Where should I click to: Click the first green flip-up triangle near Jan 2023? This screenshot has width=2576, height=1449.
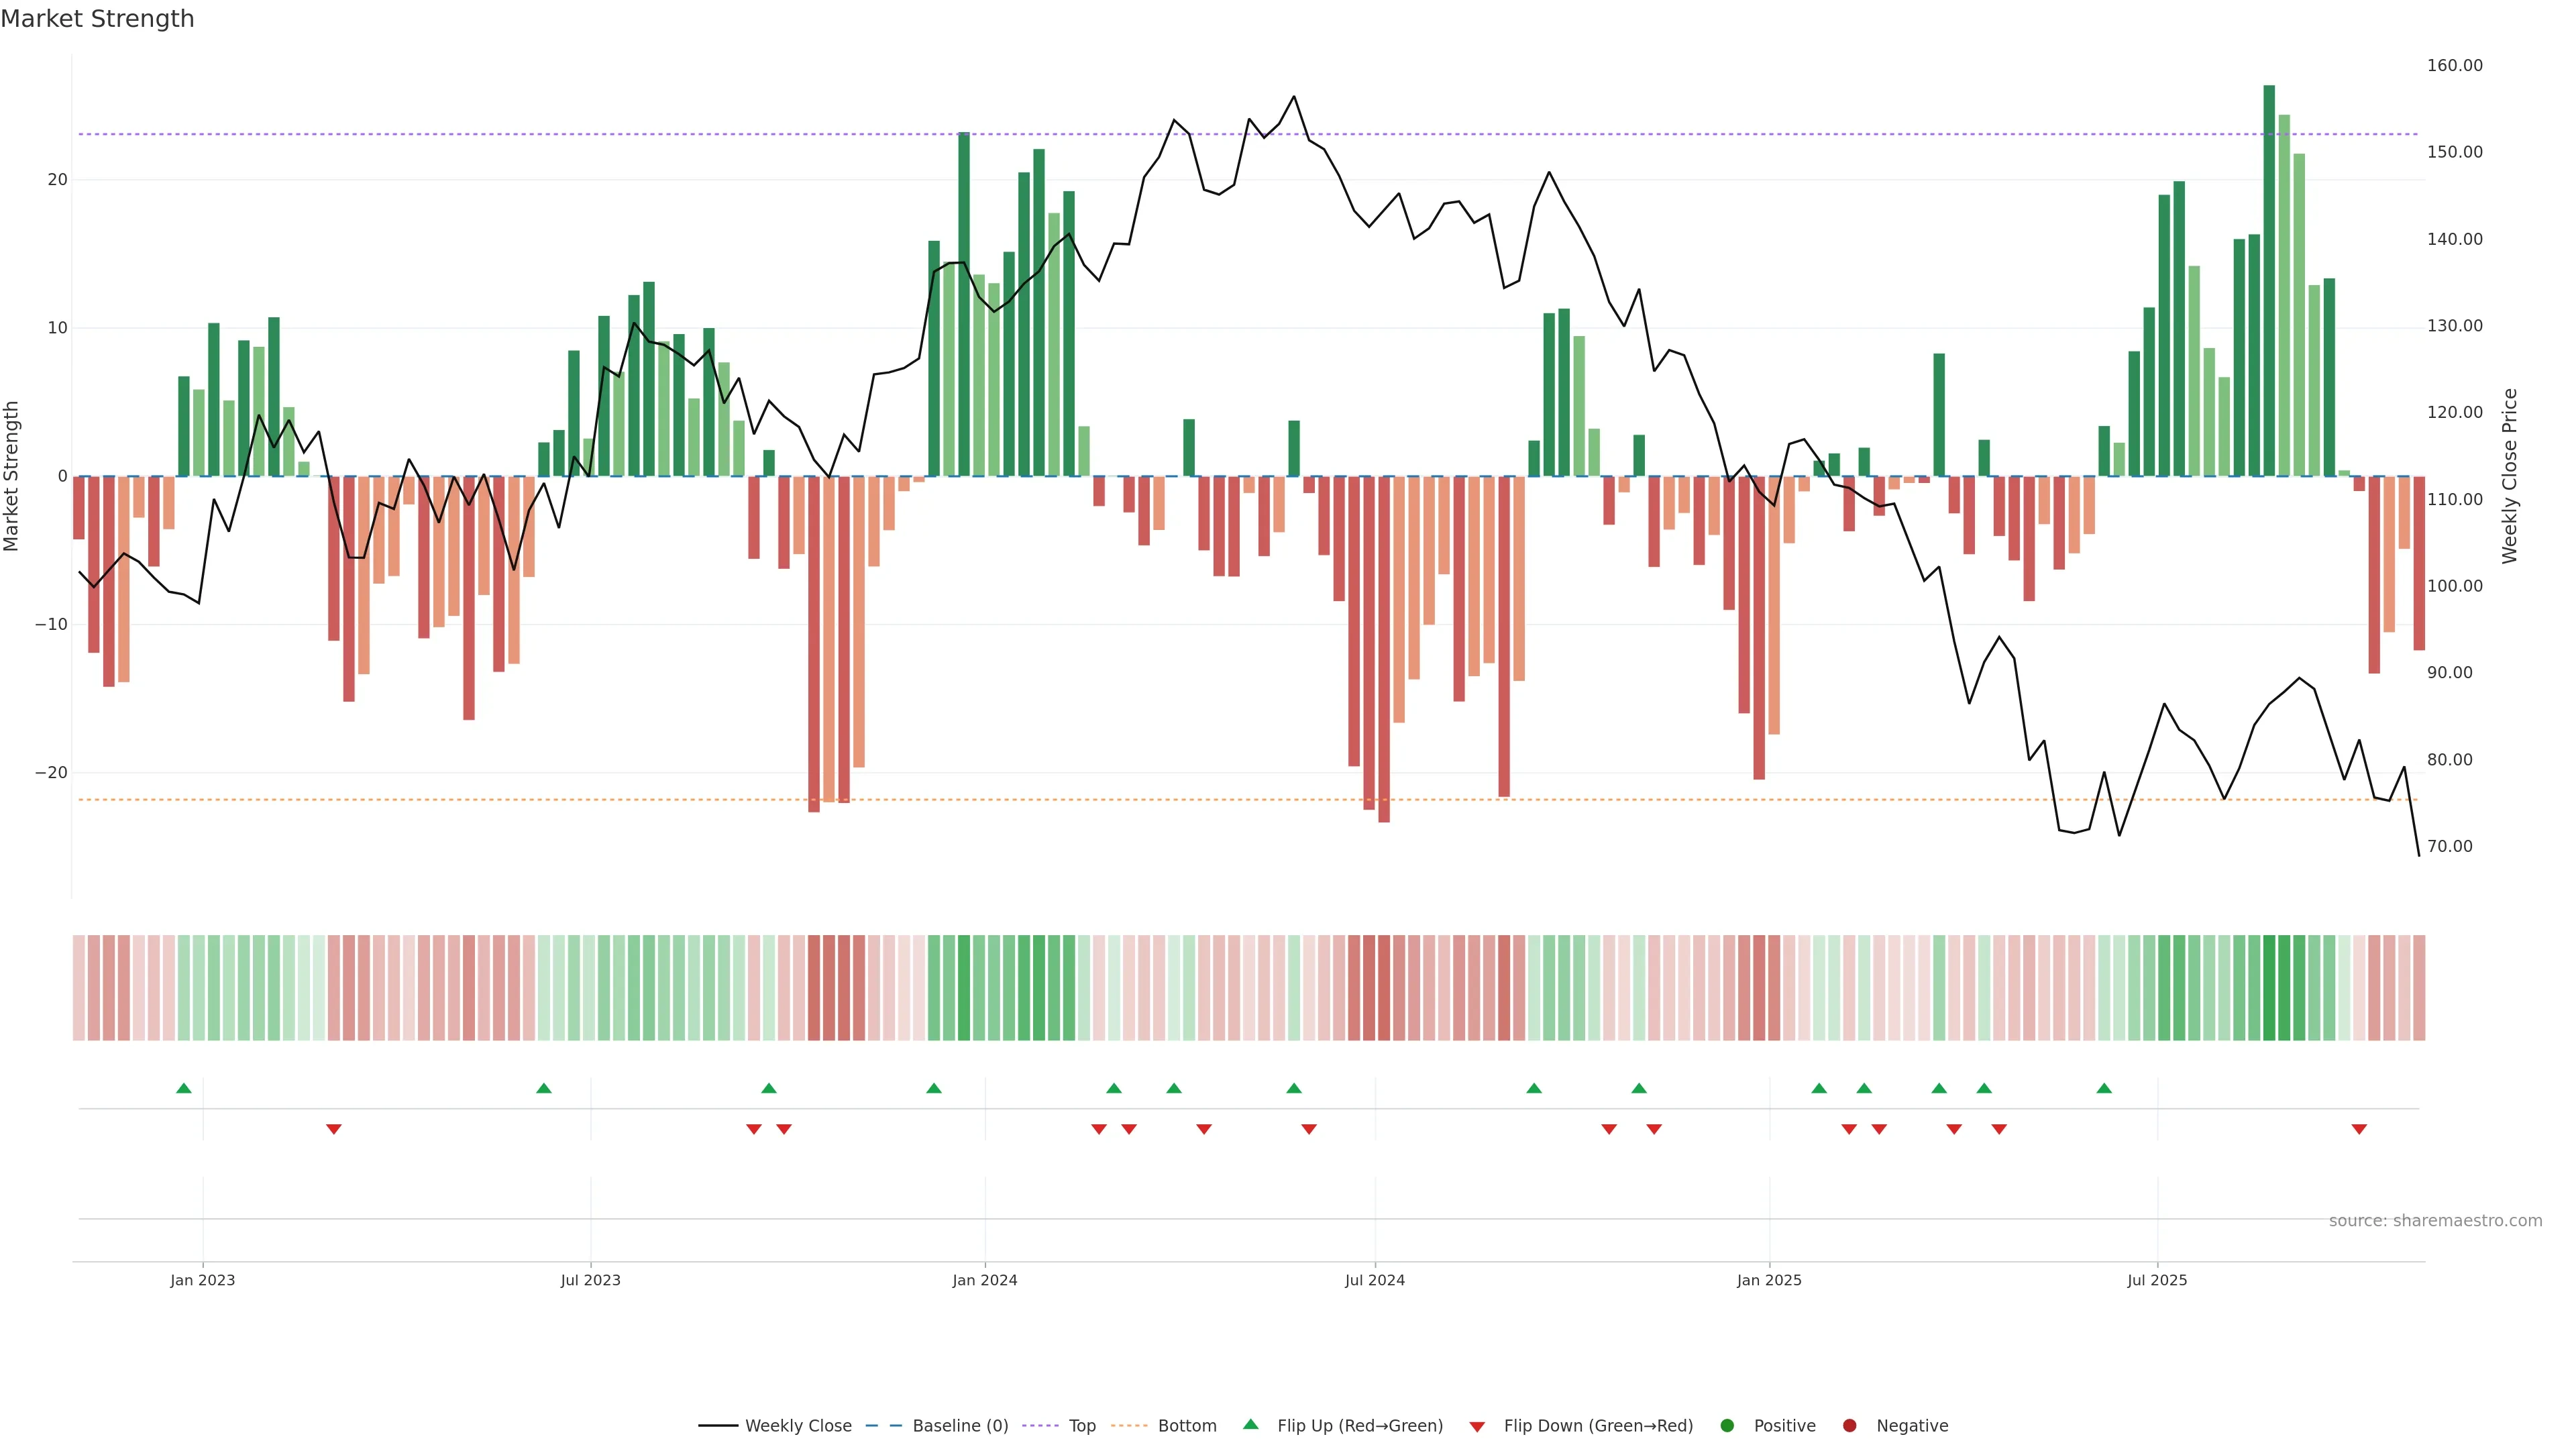[x=184, y=1088]
